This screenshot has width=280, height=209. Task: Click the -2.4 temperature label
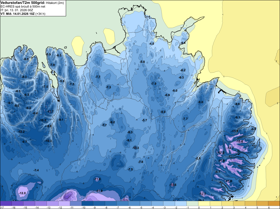[53, 72]
